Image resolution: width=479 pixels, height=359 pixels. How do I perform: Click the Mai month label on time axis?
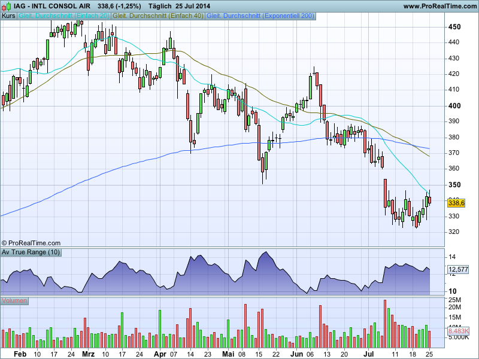[228, 354]
